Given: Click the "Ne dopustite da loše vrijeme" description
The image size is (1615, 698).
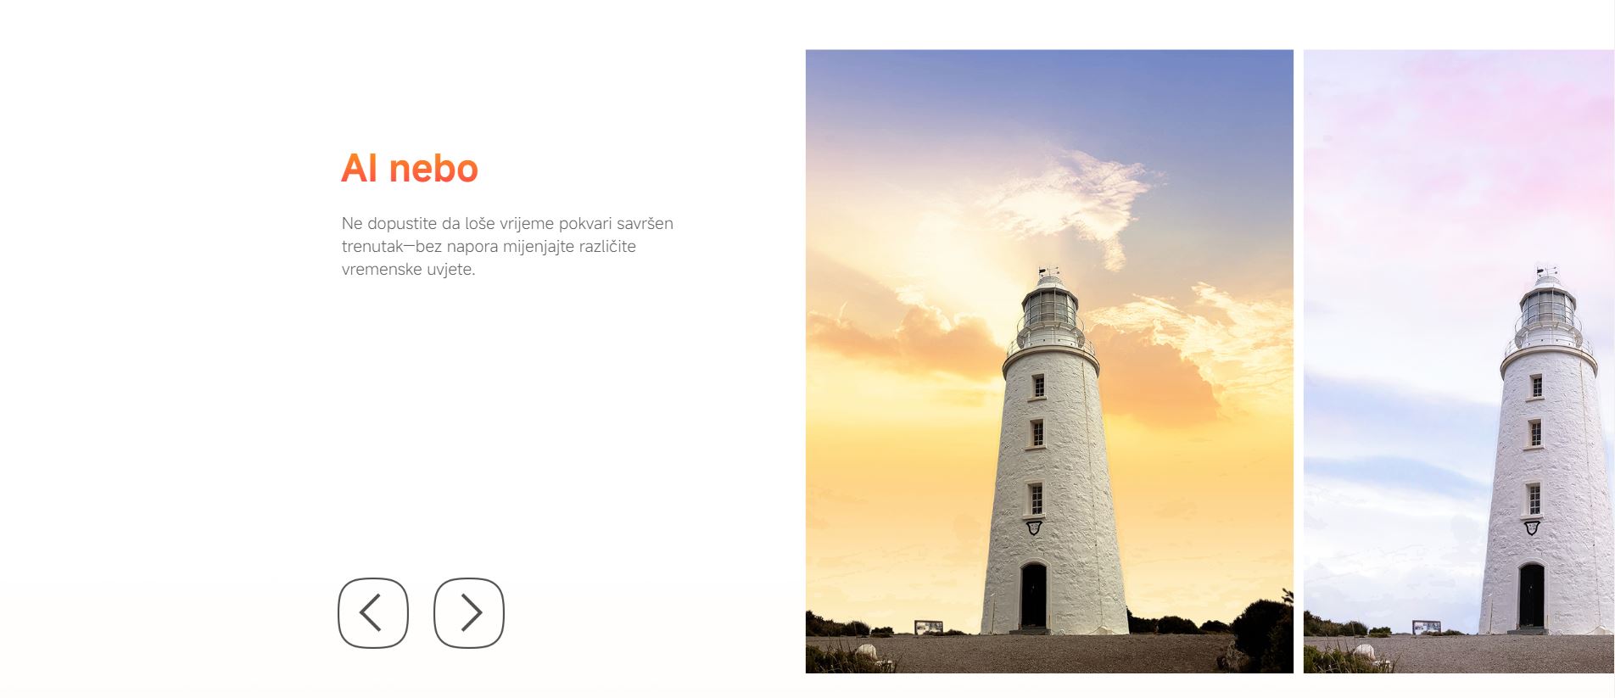Looking at the screenshot, I should [507, 246].
